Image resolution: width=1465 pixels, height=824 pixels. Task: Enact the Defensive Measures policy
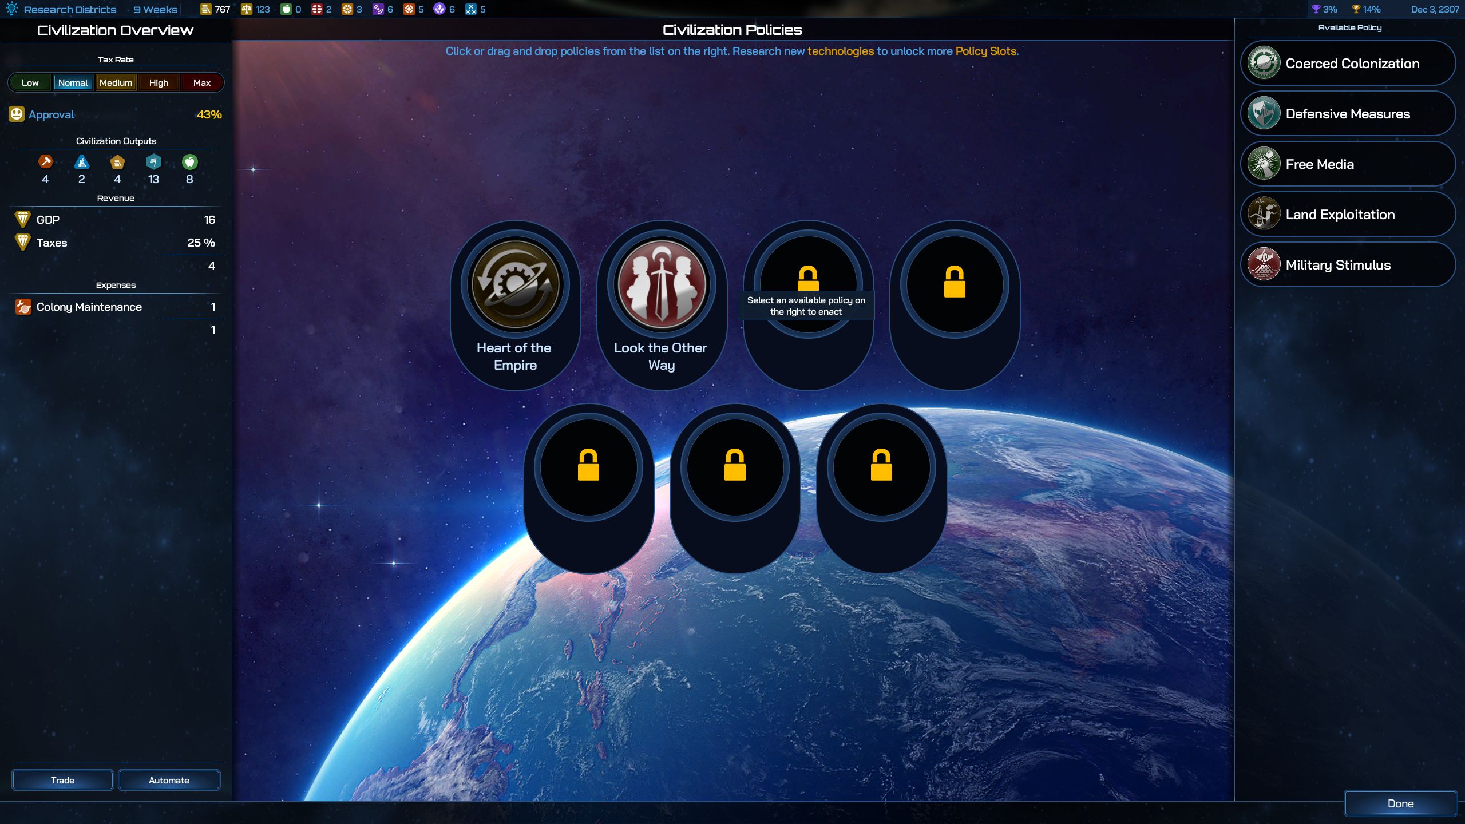point(1348,113)
